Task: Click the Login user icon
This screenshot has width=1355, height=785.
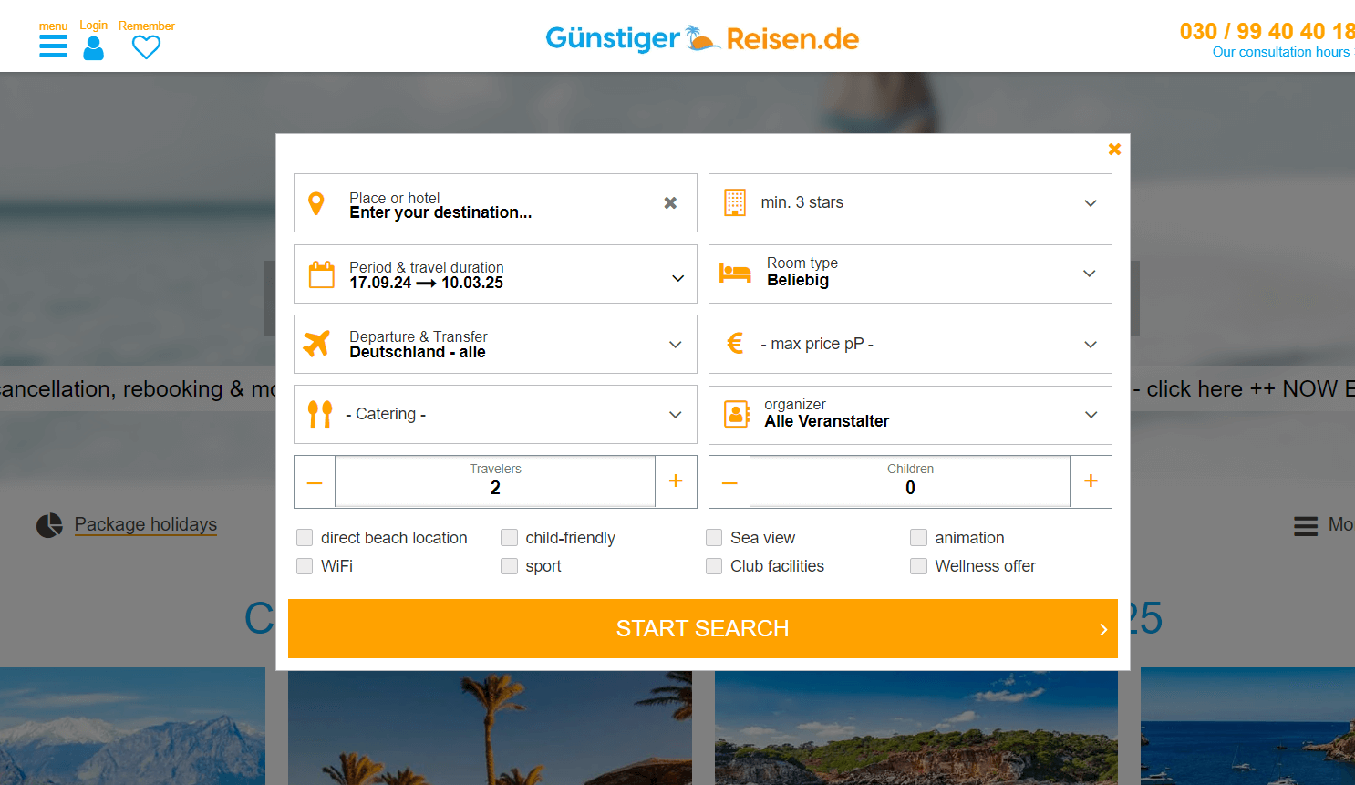Action: tap(93, 48)
